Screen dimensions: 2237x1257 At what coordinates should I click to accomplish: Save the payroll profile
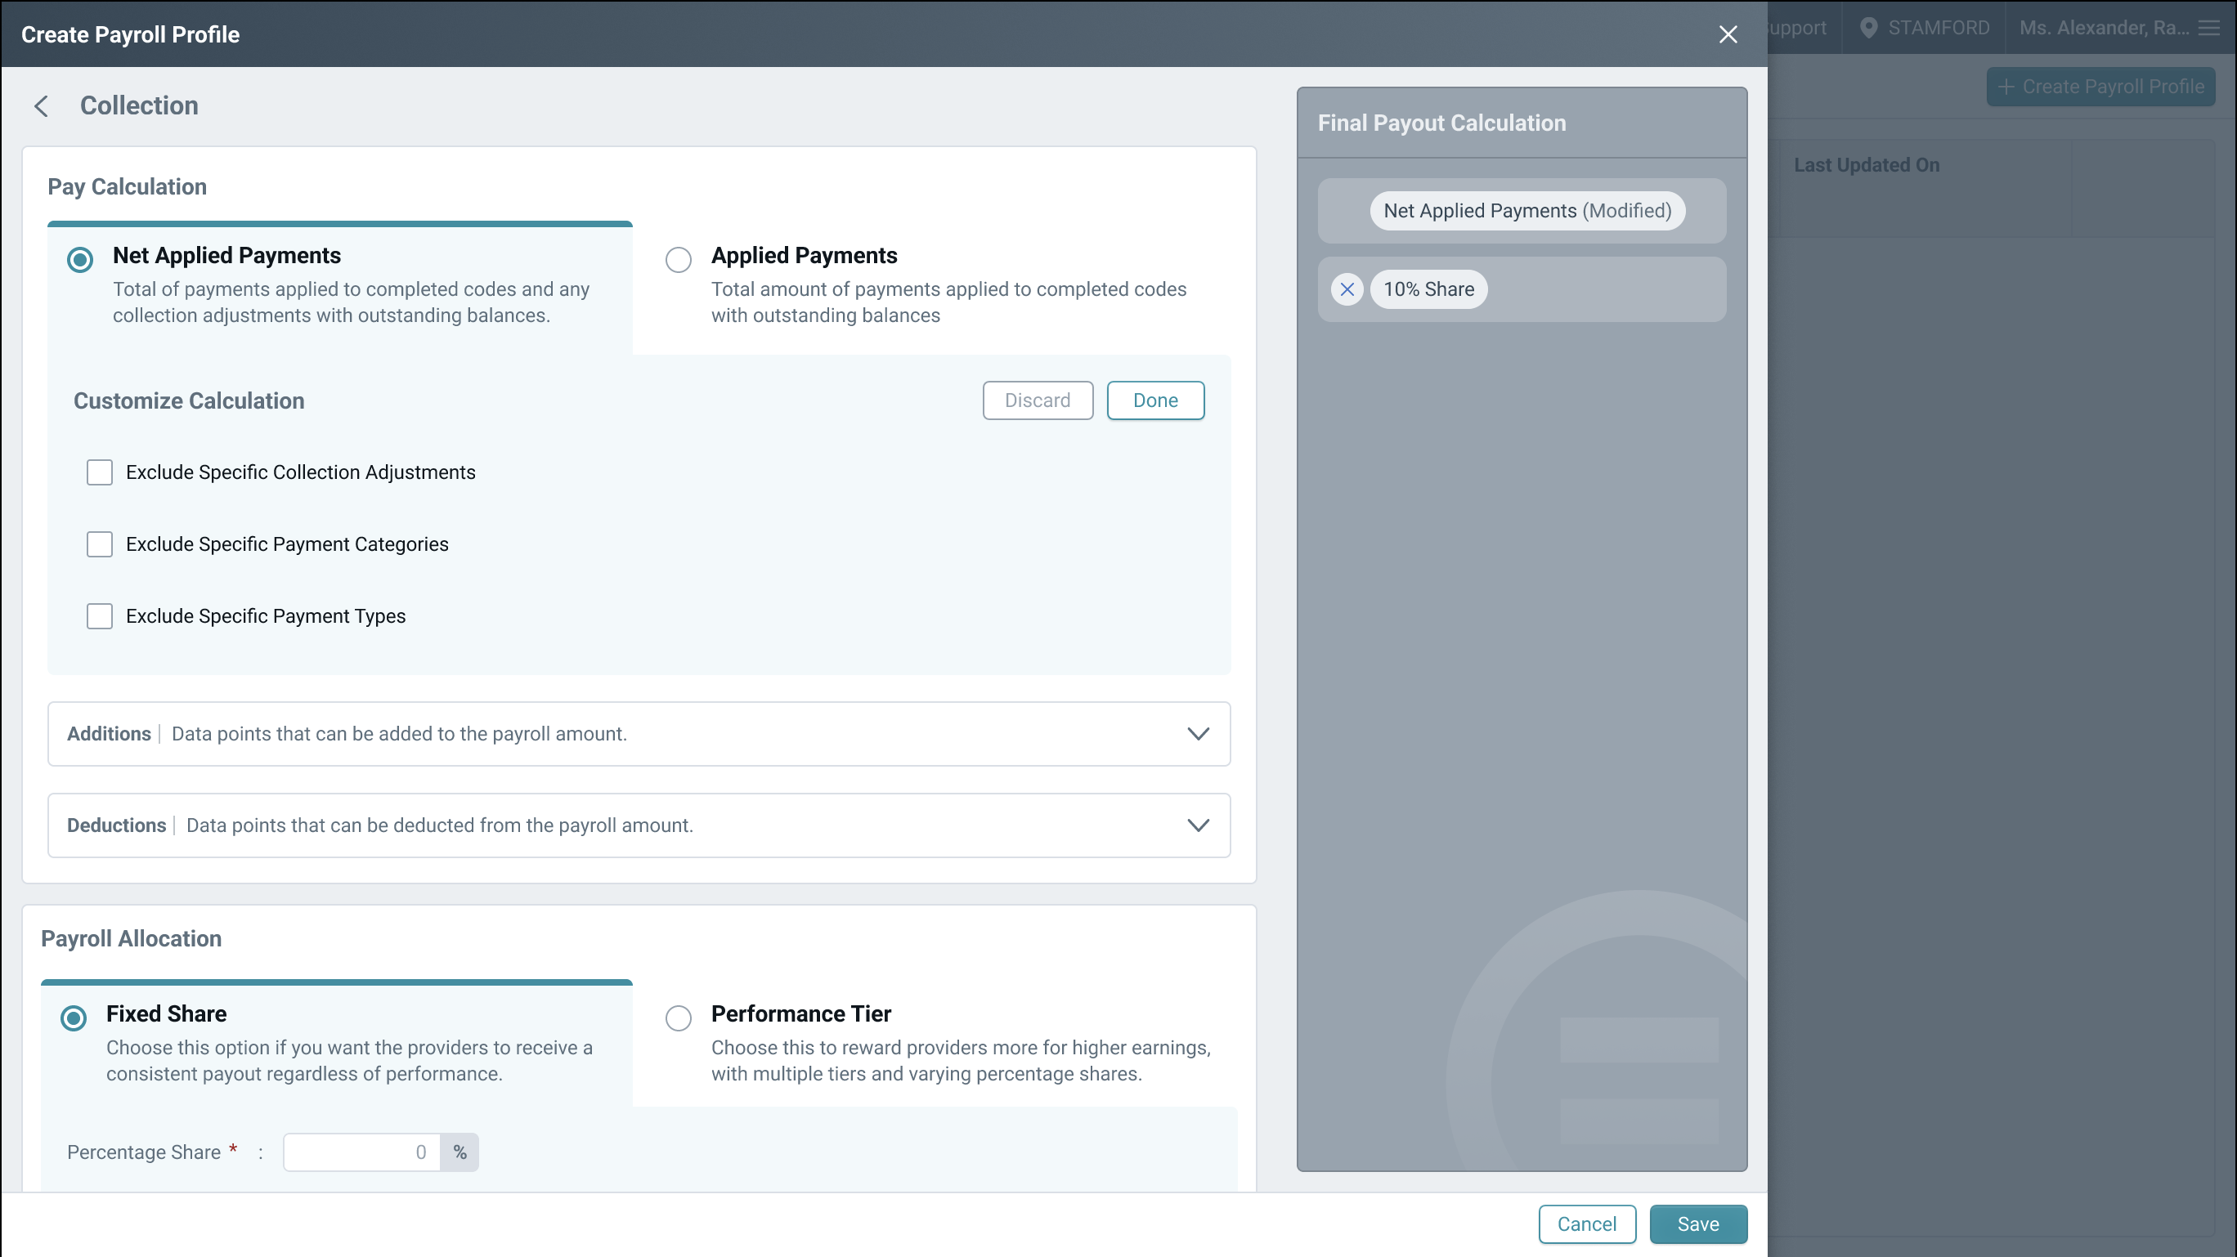pyautogui.click(x=1697, y=1224)
